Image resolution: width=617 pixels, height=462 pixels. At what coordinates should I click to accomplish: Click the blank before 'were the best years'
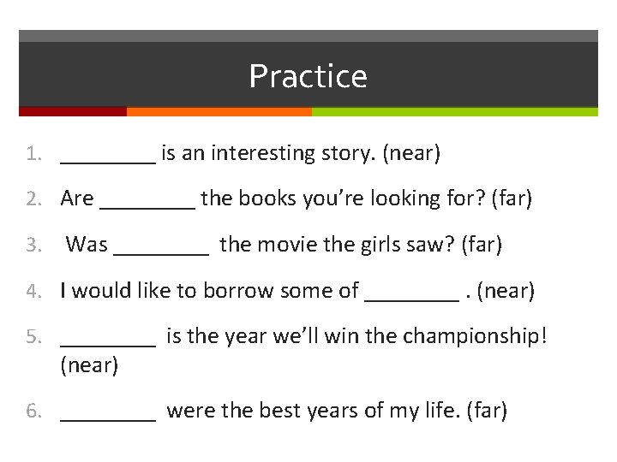click(x=108, y=413)
